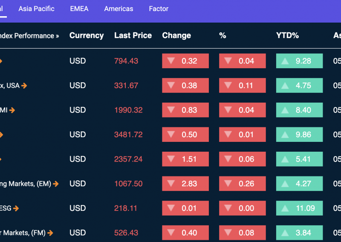The image size is (341, 242).
Task: Click the orange arrow beside MI
Action: (x=12, y=110)
